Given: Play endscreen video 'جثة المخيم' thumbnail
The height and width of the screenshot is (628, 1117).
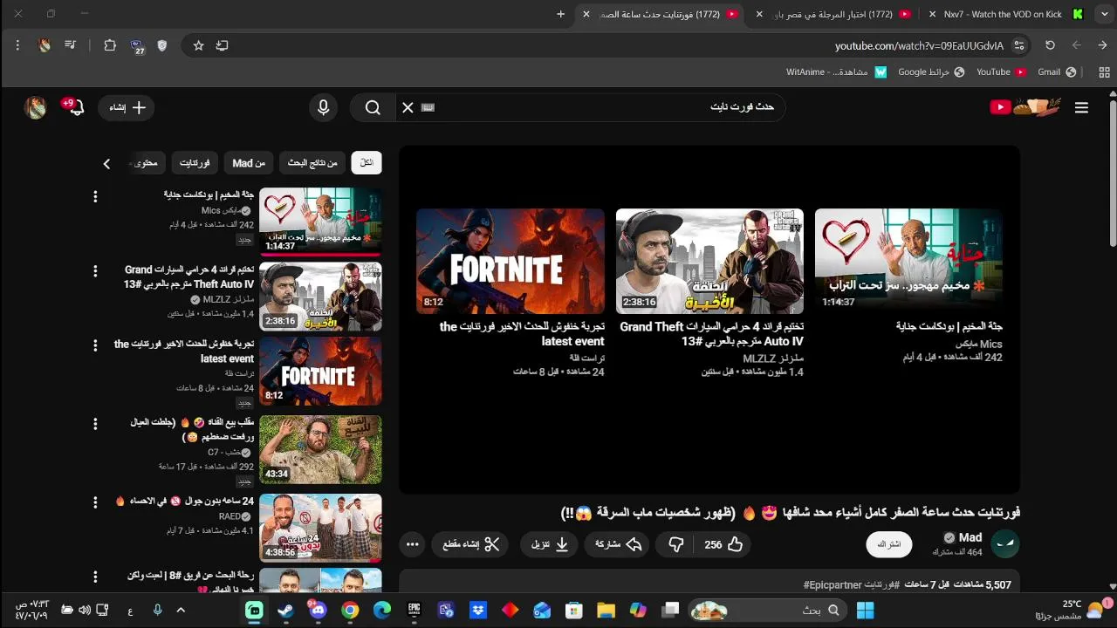Looking at the screenshot, I should tap(908, 261).
